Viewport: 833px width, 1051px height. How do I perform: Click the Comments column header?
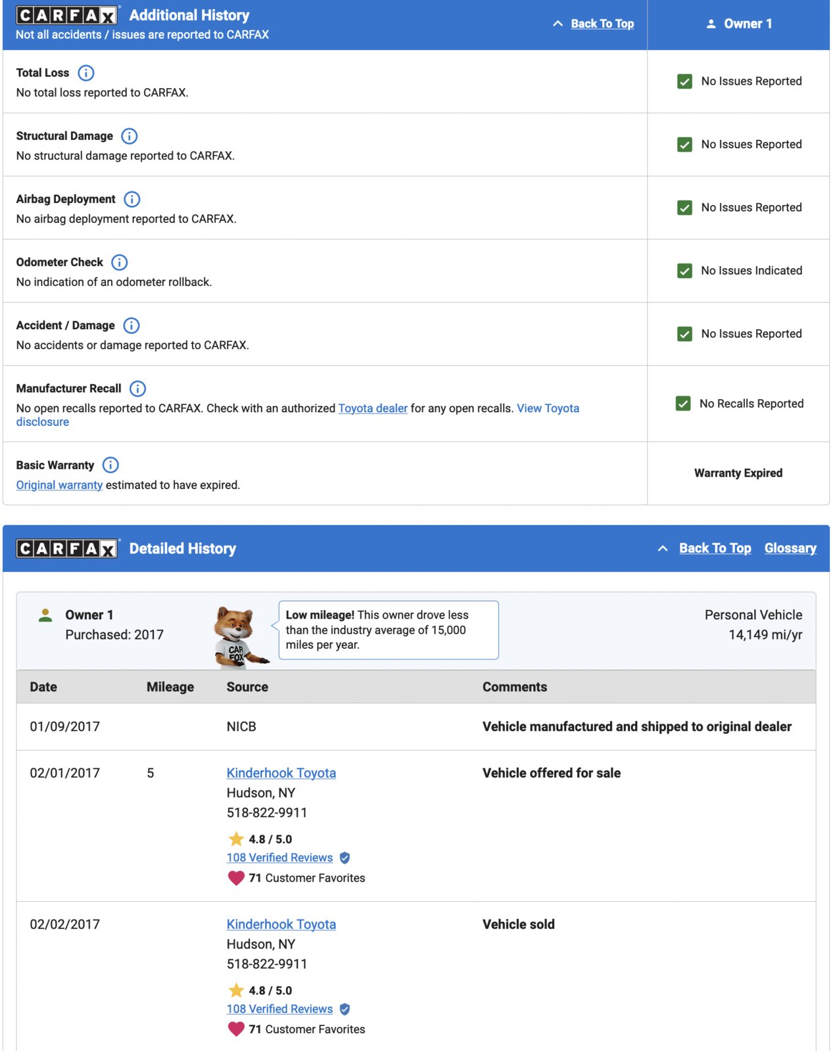[x=515, y=687]
